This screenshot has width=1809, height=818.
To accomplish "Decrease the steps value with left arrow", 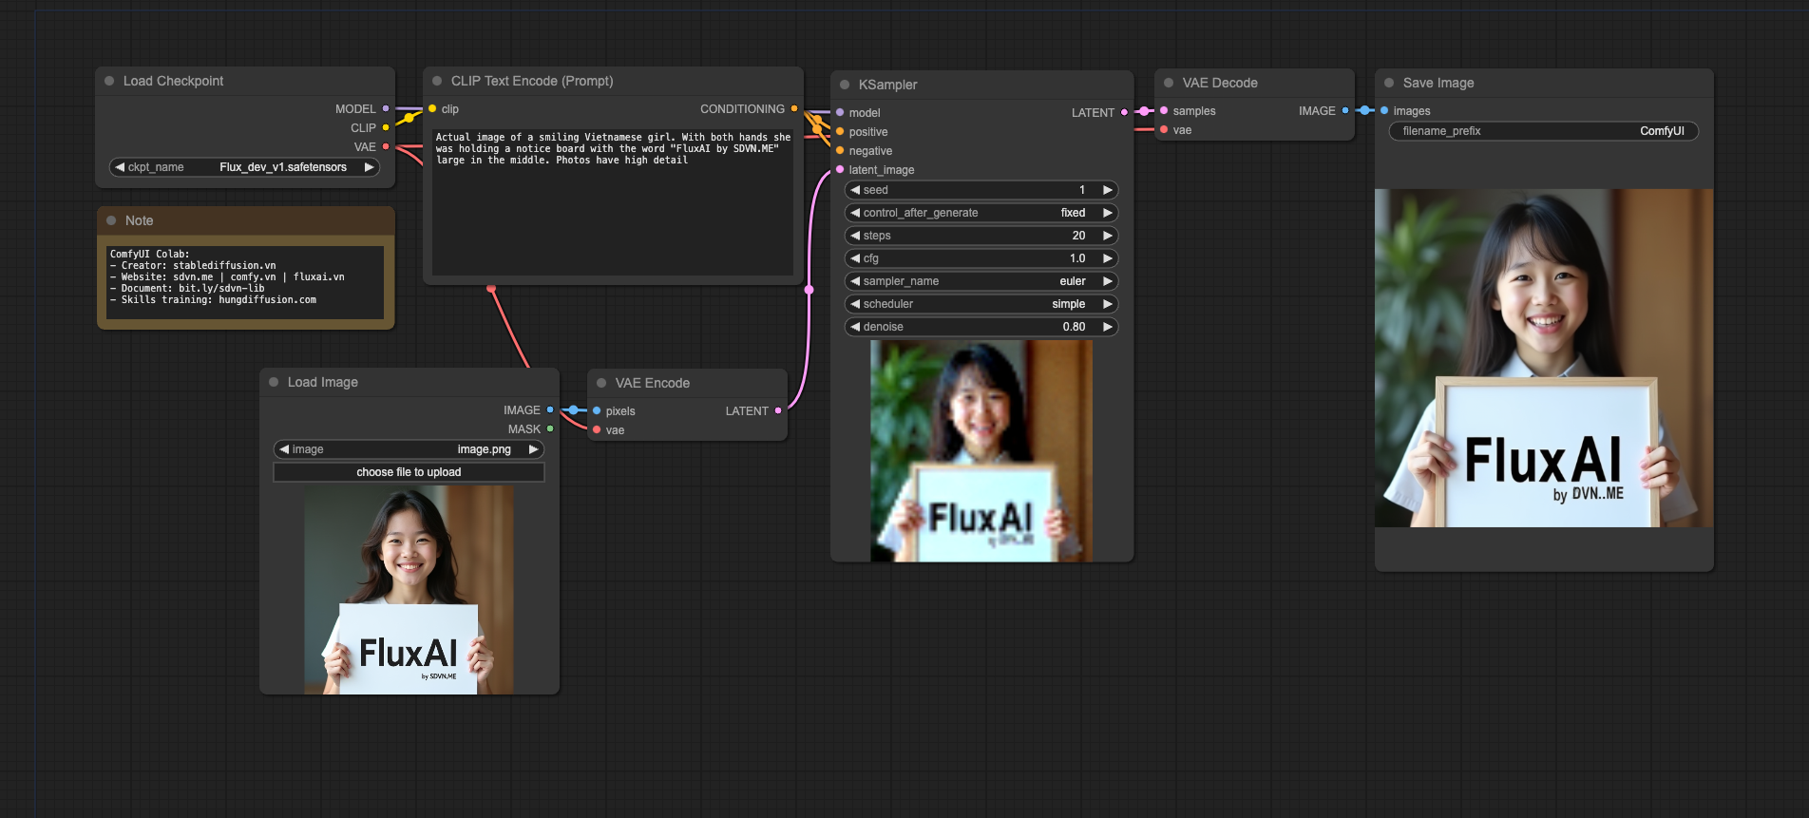I will pyautogui.click(x=855, y=236).
